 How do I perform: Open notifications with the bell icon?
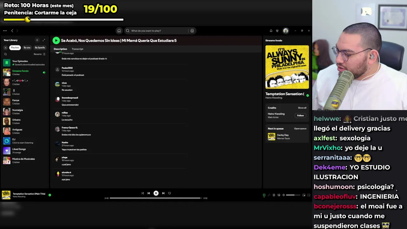271,31
